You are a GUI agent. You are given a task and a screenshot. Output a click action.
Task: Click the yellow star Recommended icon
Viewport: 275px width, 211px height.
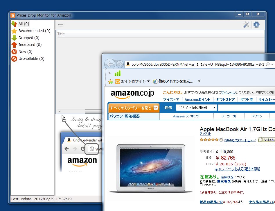14,31
